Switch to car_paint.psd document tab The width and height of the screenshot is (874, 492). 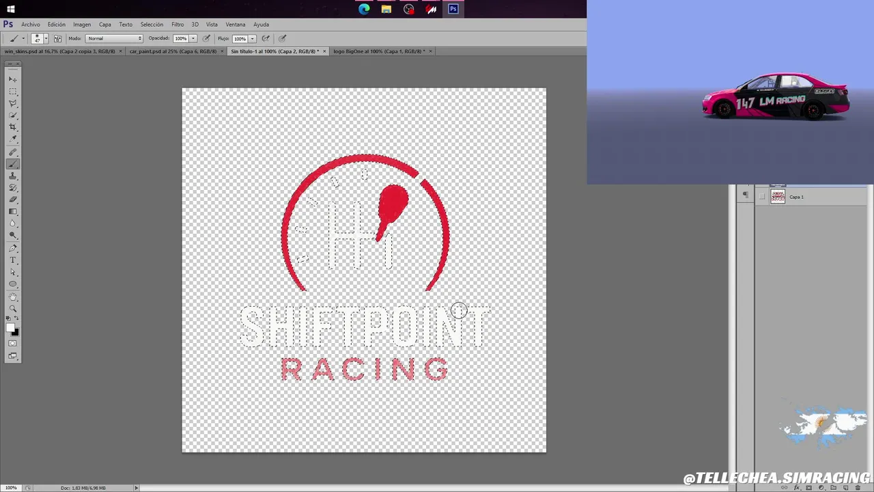pos(173,51)
